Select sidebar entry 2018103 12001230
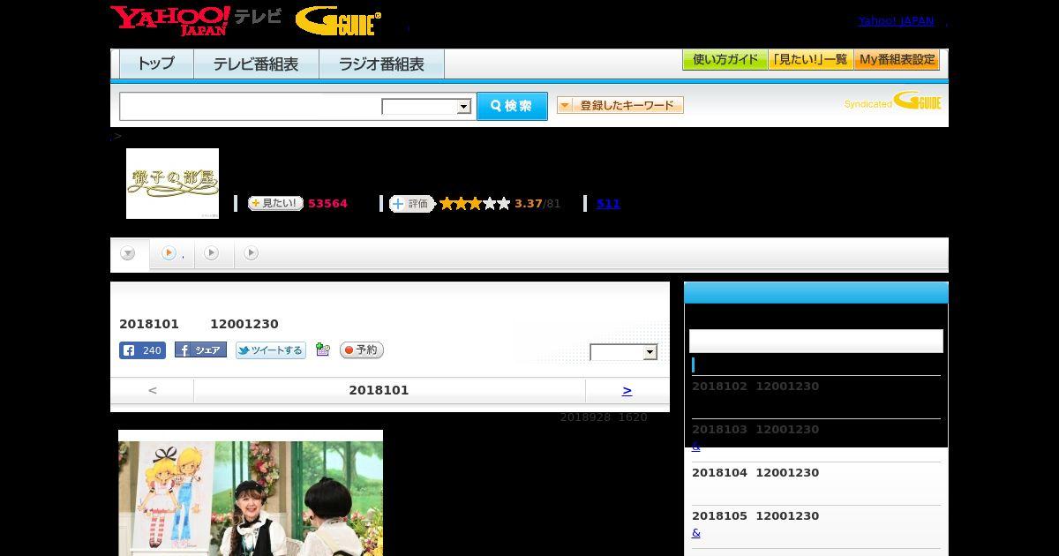Screen dimensions: 1059x556 click(755, 430)
